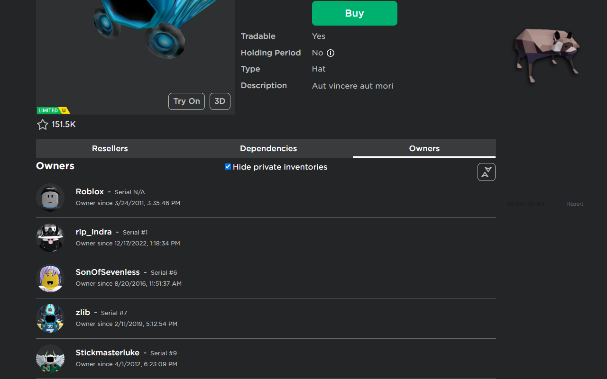This screenshot has height=379, width=607.
Task: Click the item preview image
Action: point(136,57)
